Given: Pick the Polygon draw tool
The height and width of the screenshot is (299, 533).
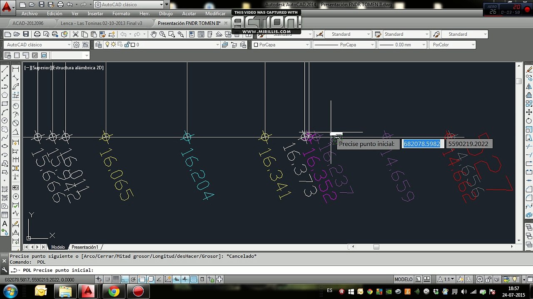Looking at the screenshot, I should click(x=5, y=95).
